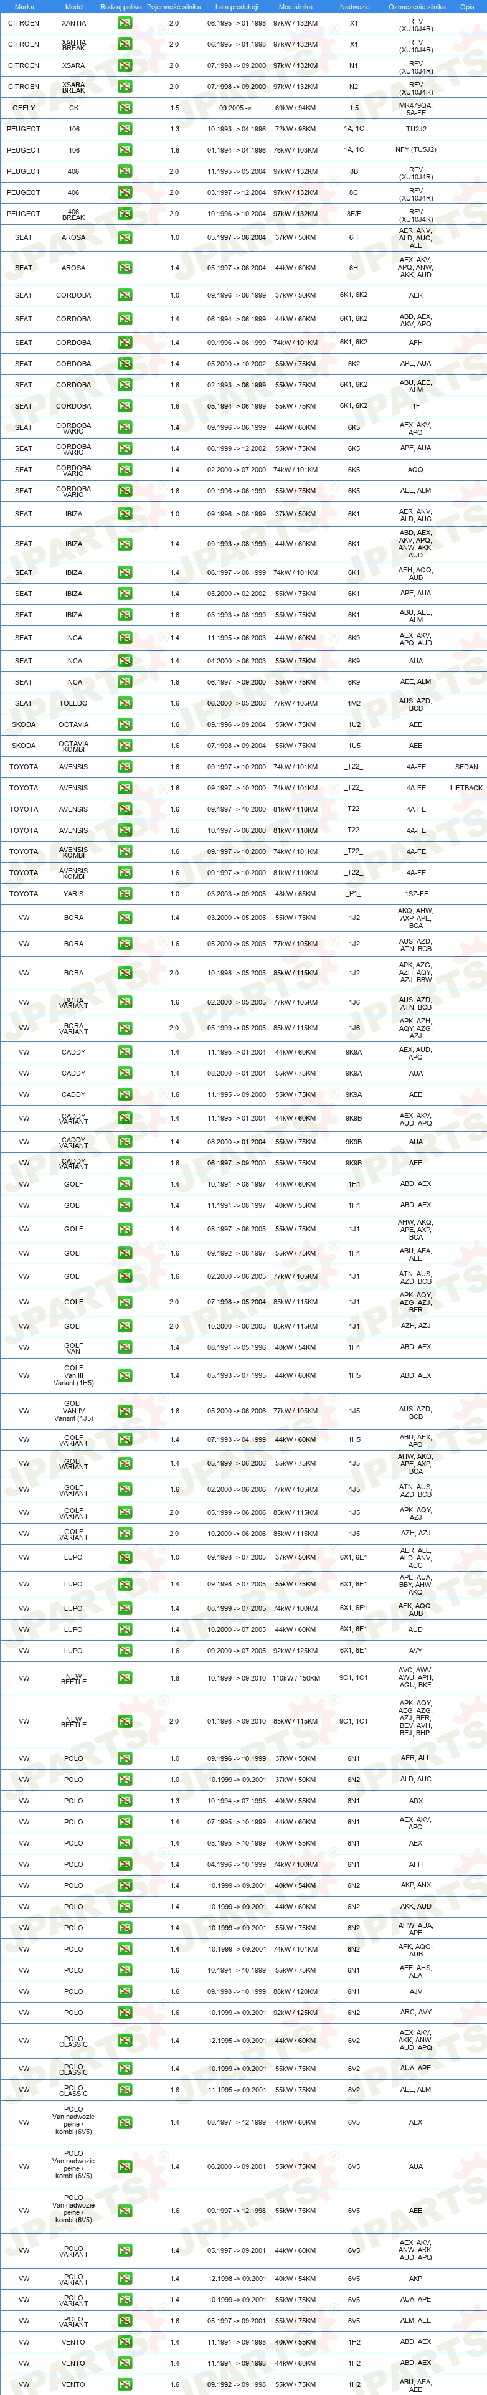Click the GEELY brand cell

pyautogui.click(x=24, y=108)
